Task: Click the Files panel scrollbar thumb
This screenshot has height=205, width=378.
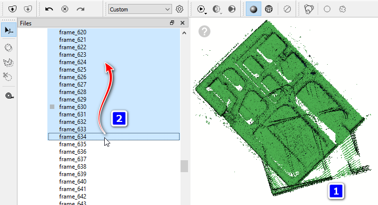Action: click(184, 166)
